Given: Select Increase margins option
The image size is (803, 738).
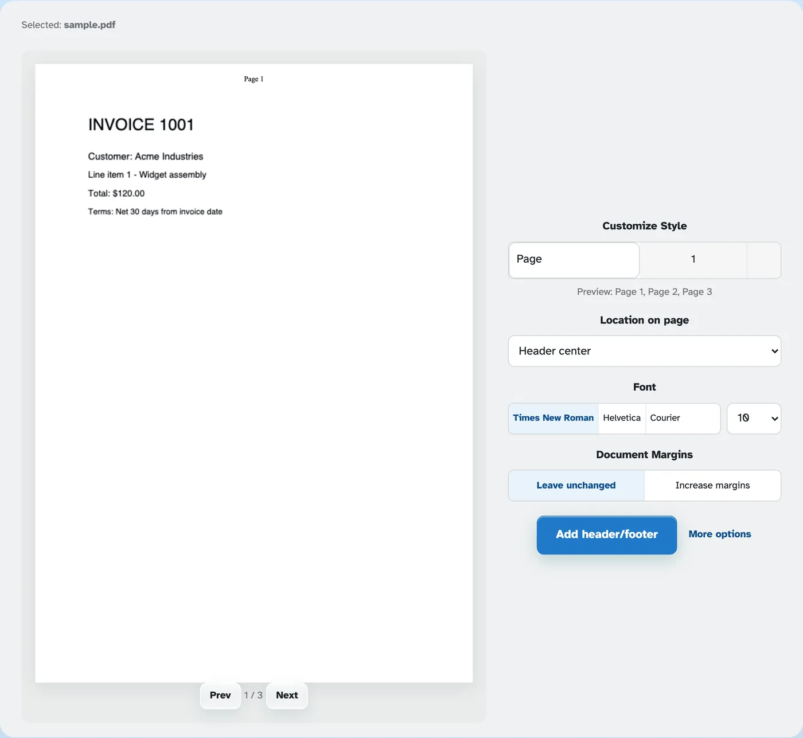Looking at the screenshot, I should (712, 485).
